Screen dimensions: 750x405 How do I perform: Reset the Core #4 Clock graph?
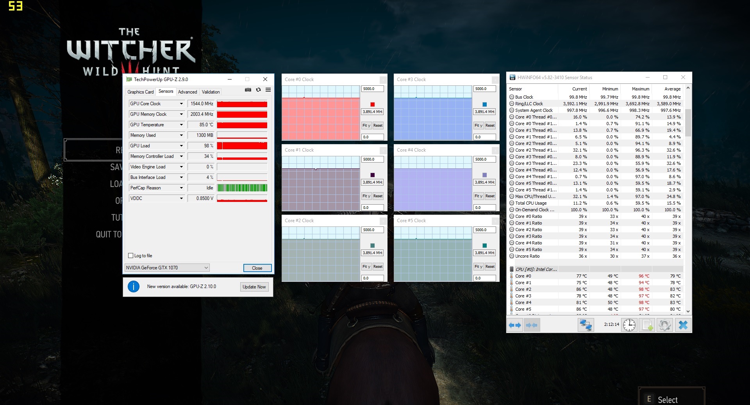490,196
